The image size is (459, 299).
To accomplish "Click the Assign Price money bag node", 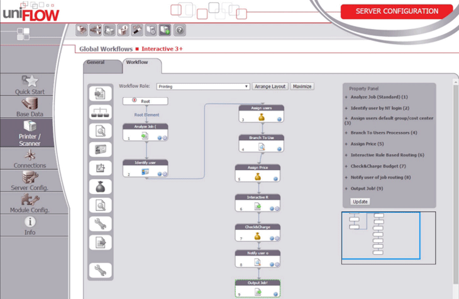I will coord(258,175).
